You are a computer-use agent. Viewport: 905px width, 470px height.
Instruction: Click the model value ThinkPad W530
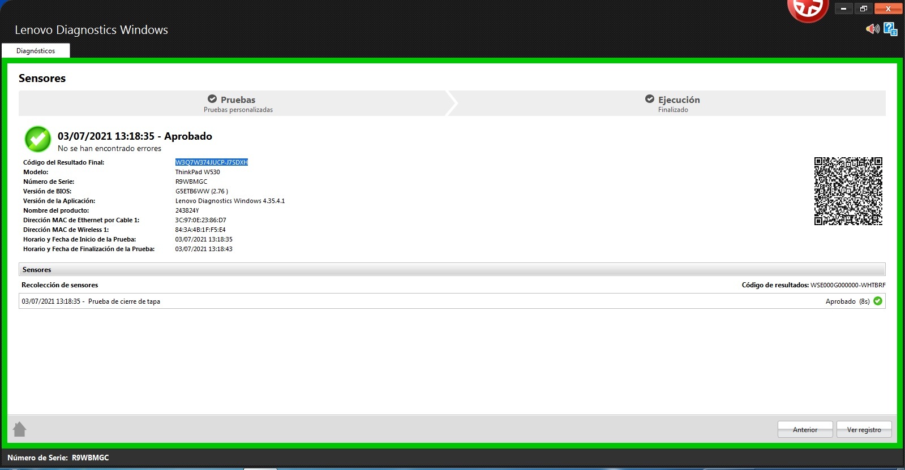tap(198, 172)
